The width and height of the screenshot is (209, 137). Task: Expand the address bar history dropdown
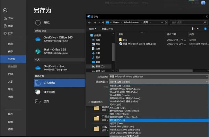[x=162, y=22]
